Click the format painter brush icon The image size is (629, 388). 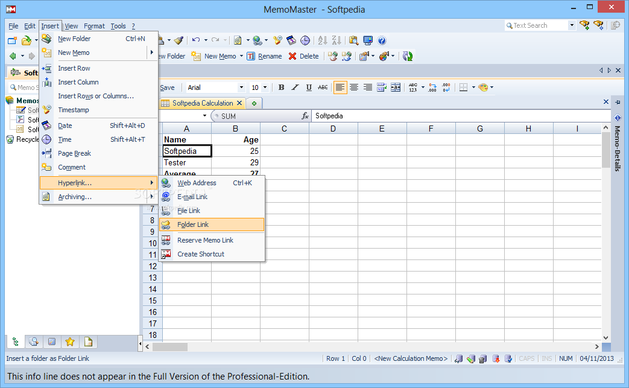click(x=179, y=40)
